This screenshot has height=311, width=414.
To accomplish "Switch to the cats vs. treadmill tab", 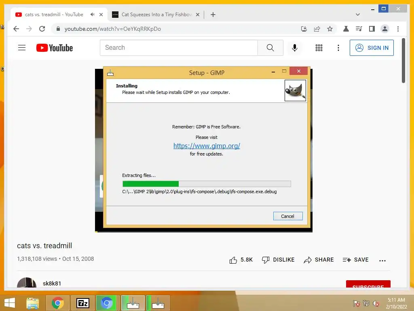I will coord(54,15).
